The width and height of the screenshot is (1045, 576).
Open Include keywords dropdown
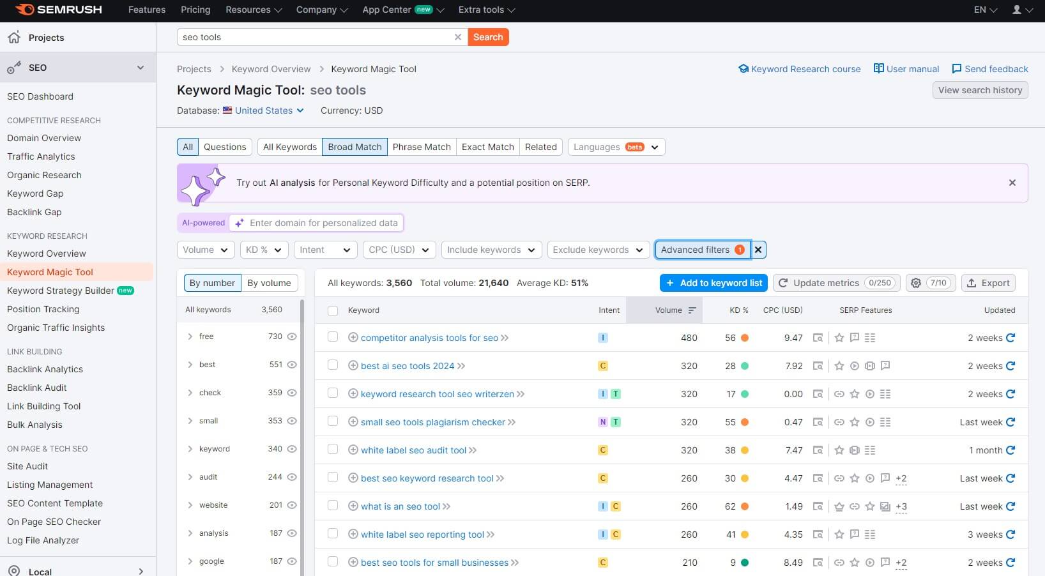(x=492, y=250)
